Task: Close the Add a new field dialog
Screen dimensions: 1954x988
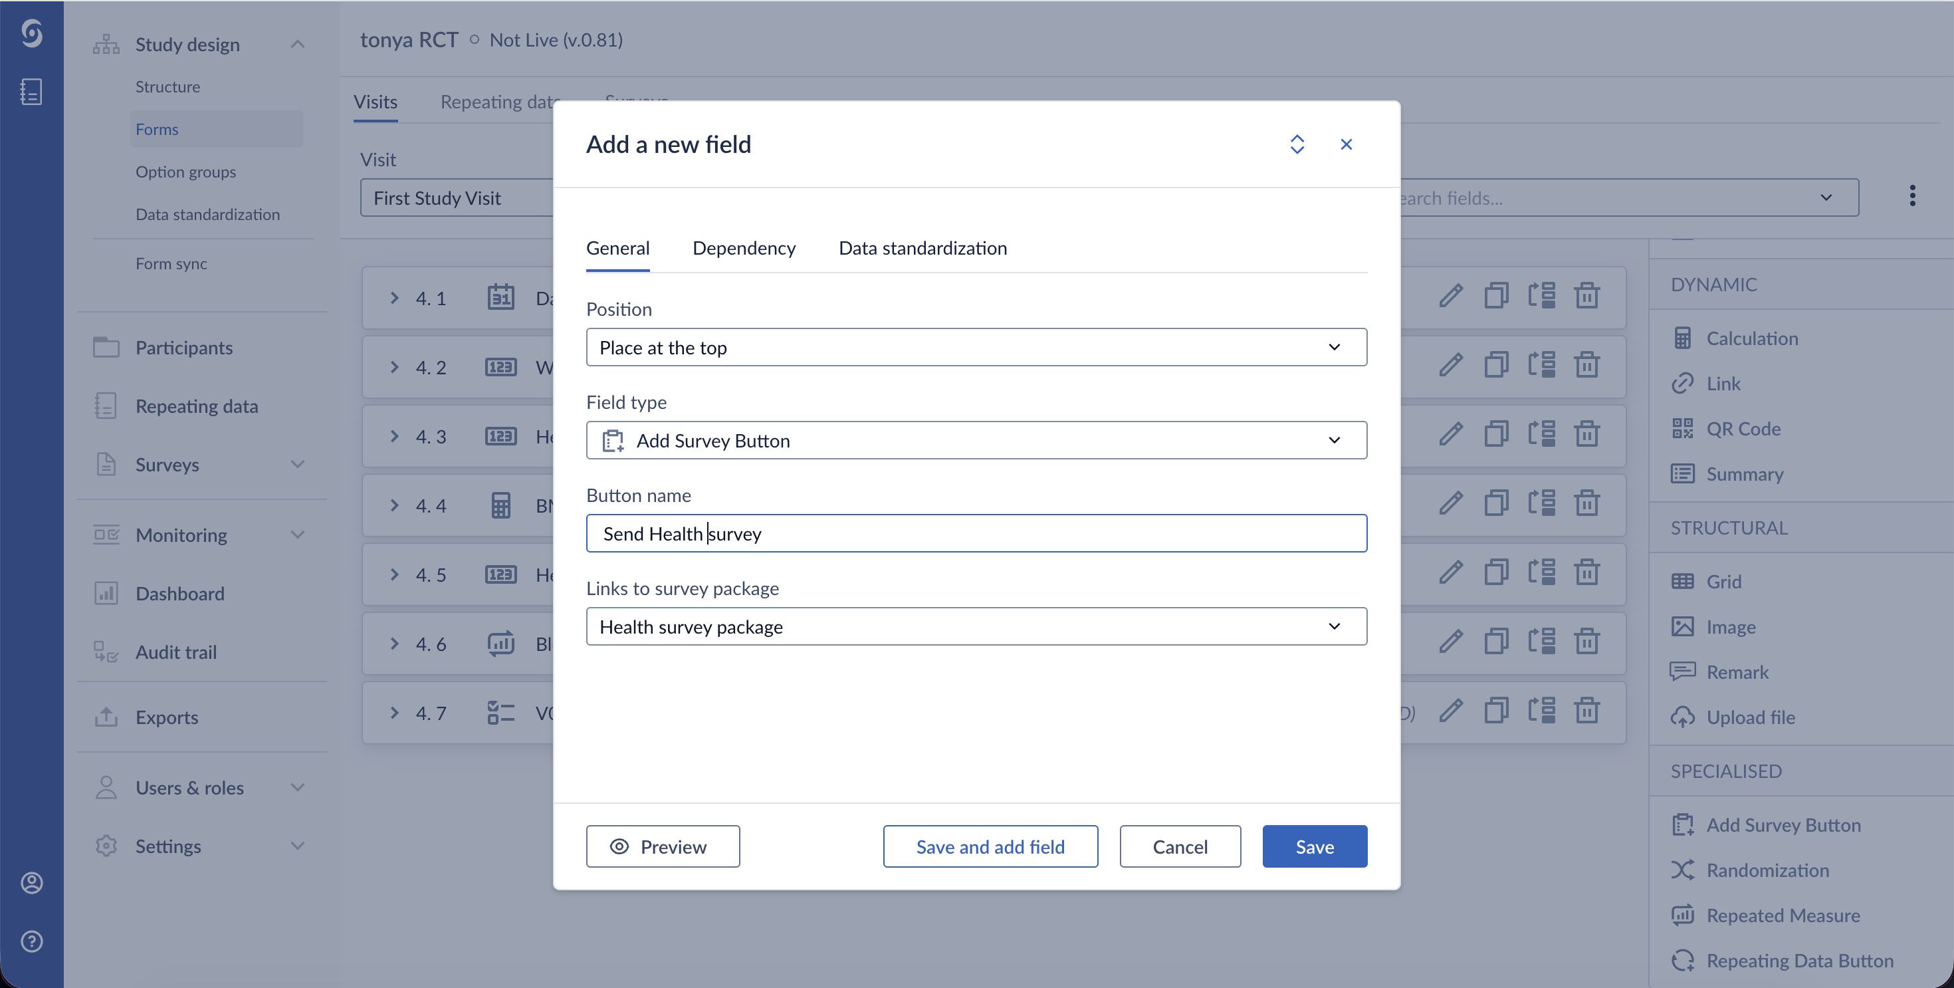Action: point(1346,144)
